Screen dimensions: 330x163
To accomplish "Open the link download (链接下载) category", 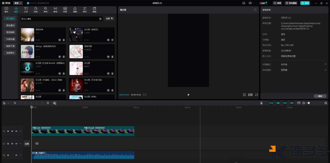I will [x=10, y=46].
